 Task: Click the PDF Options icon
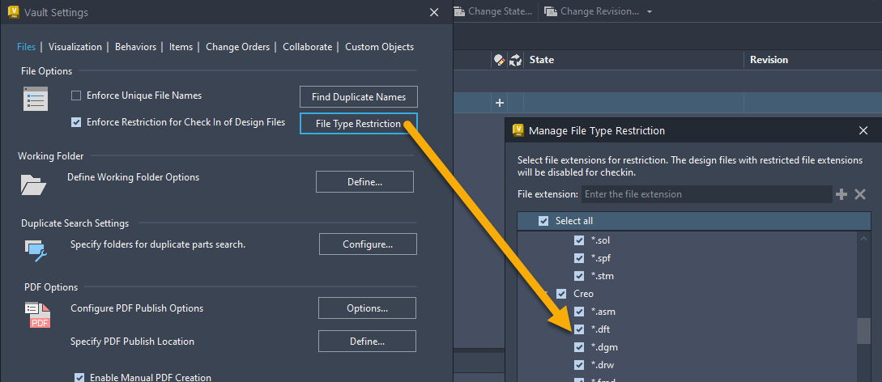point(36,315)
